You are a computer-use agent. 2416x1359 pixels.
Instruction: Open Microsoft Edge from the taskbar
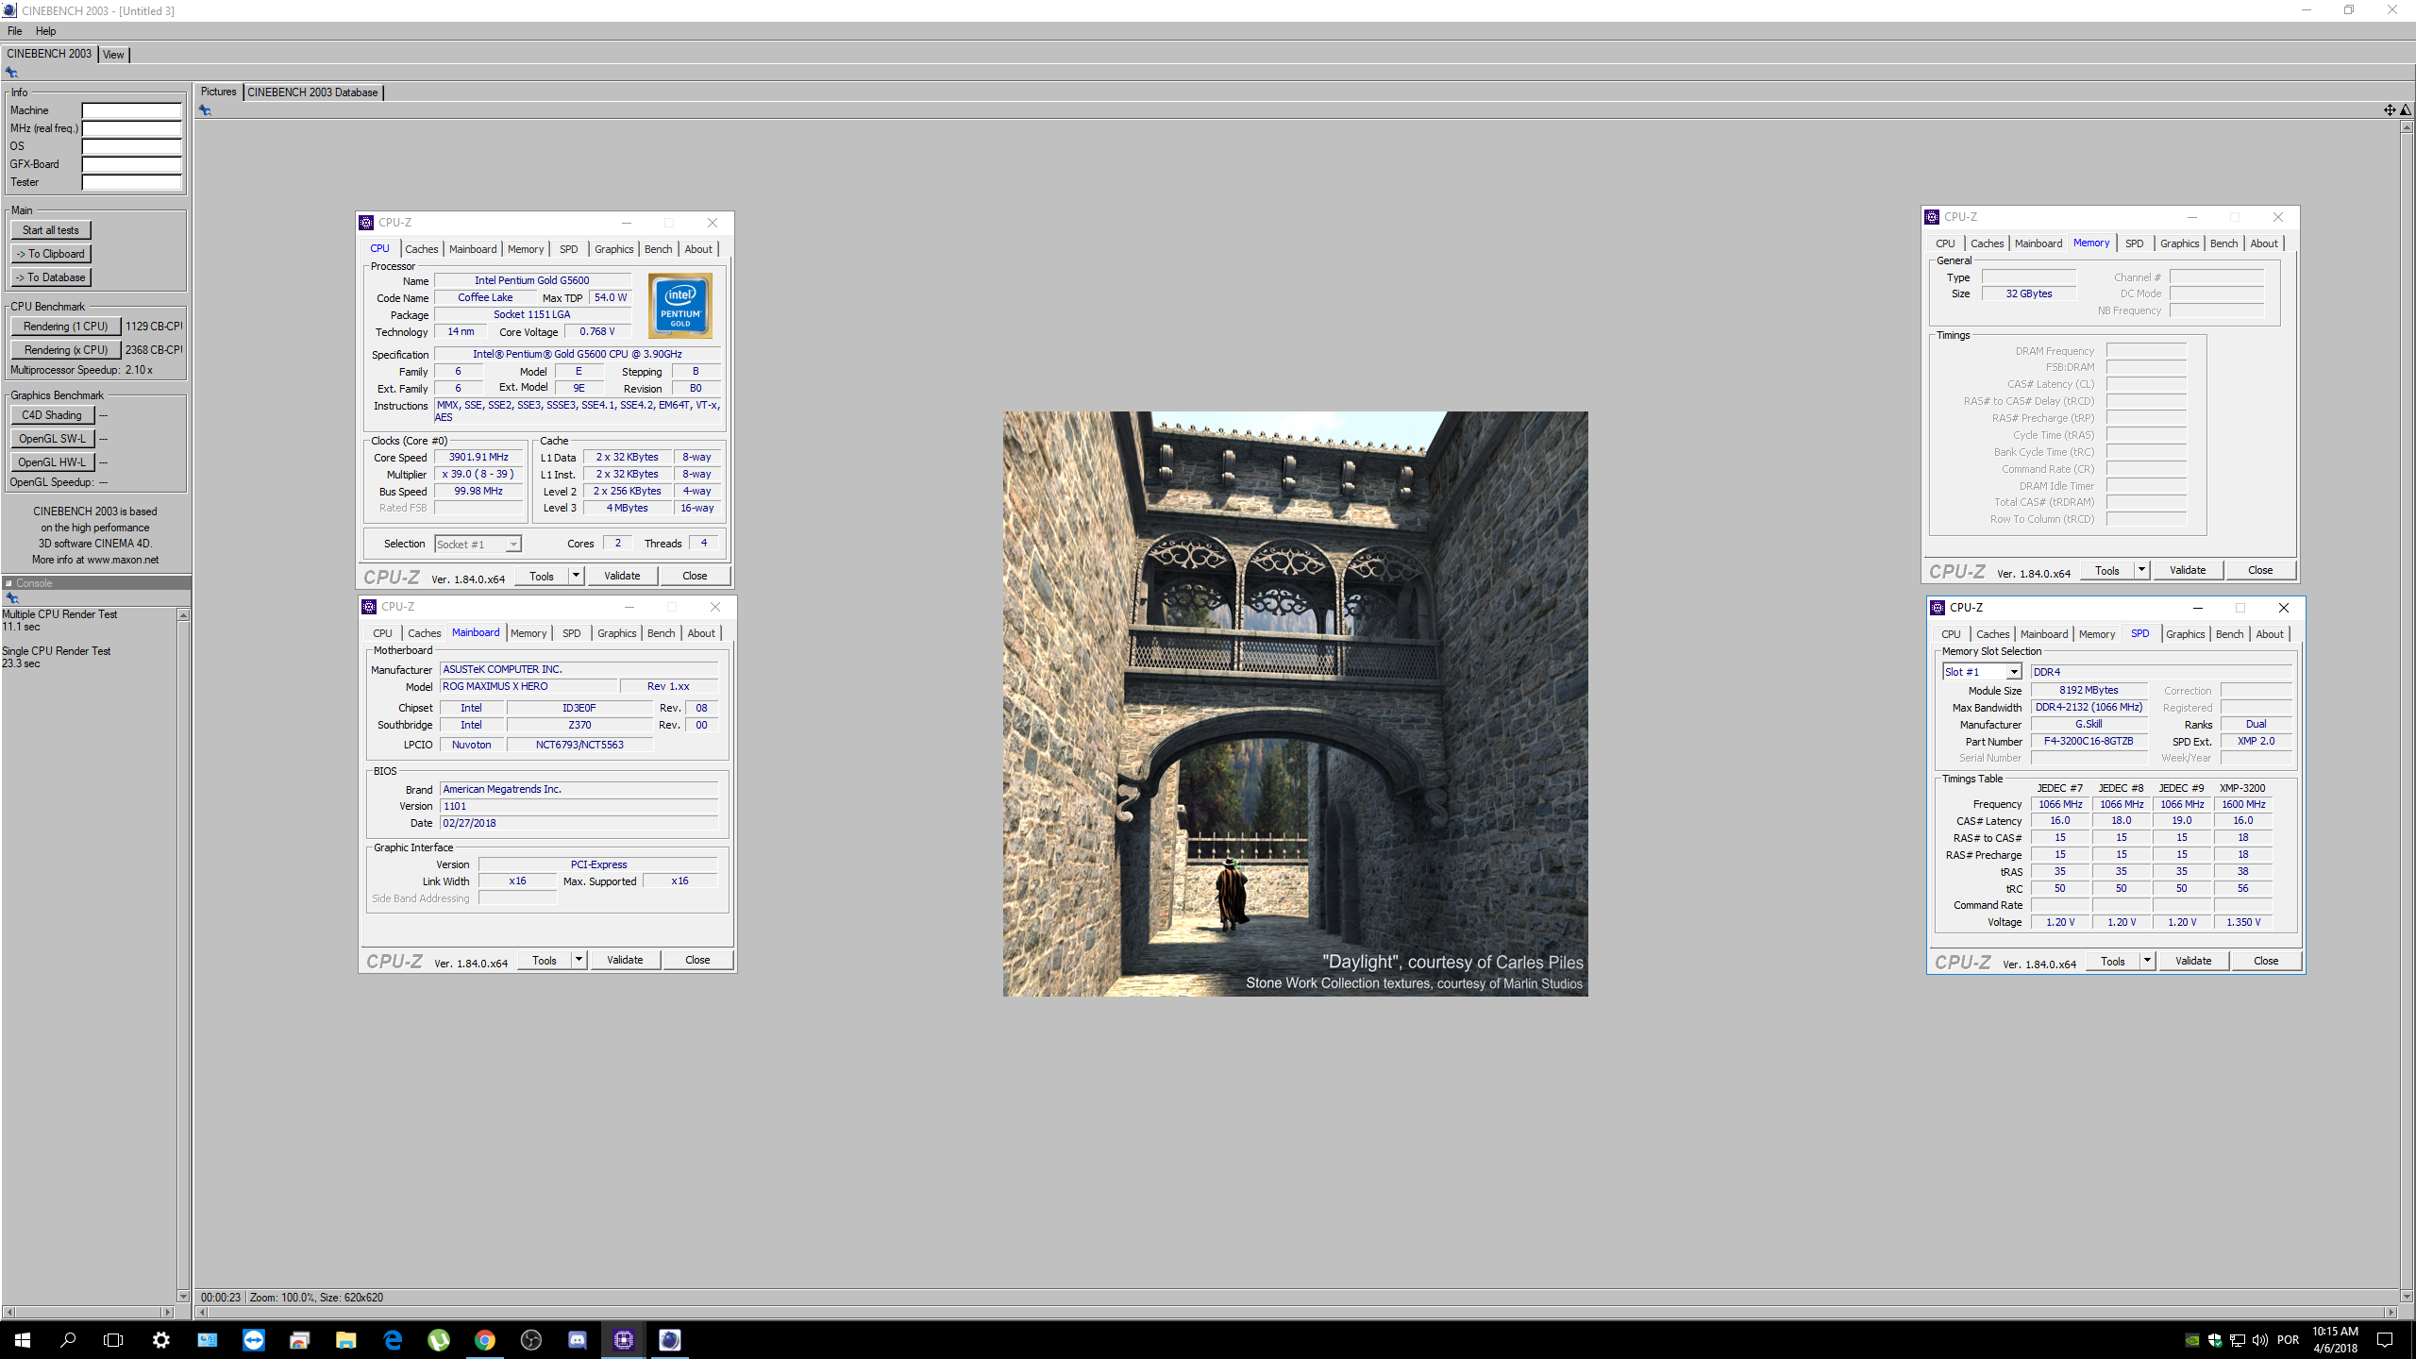pyautogui.click(x=393, y=1339)
